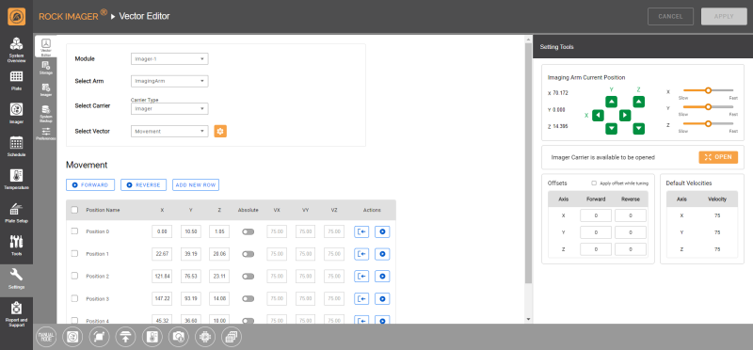Open the Tools section

(x=16, y=246)
